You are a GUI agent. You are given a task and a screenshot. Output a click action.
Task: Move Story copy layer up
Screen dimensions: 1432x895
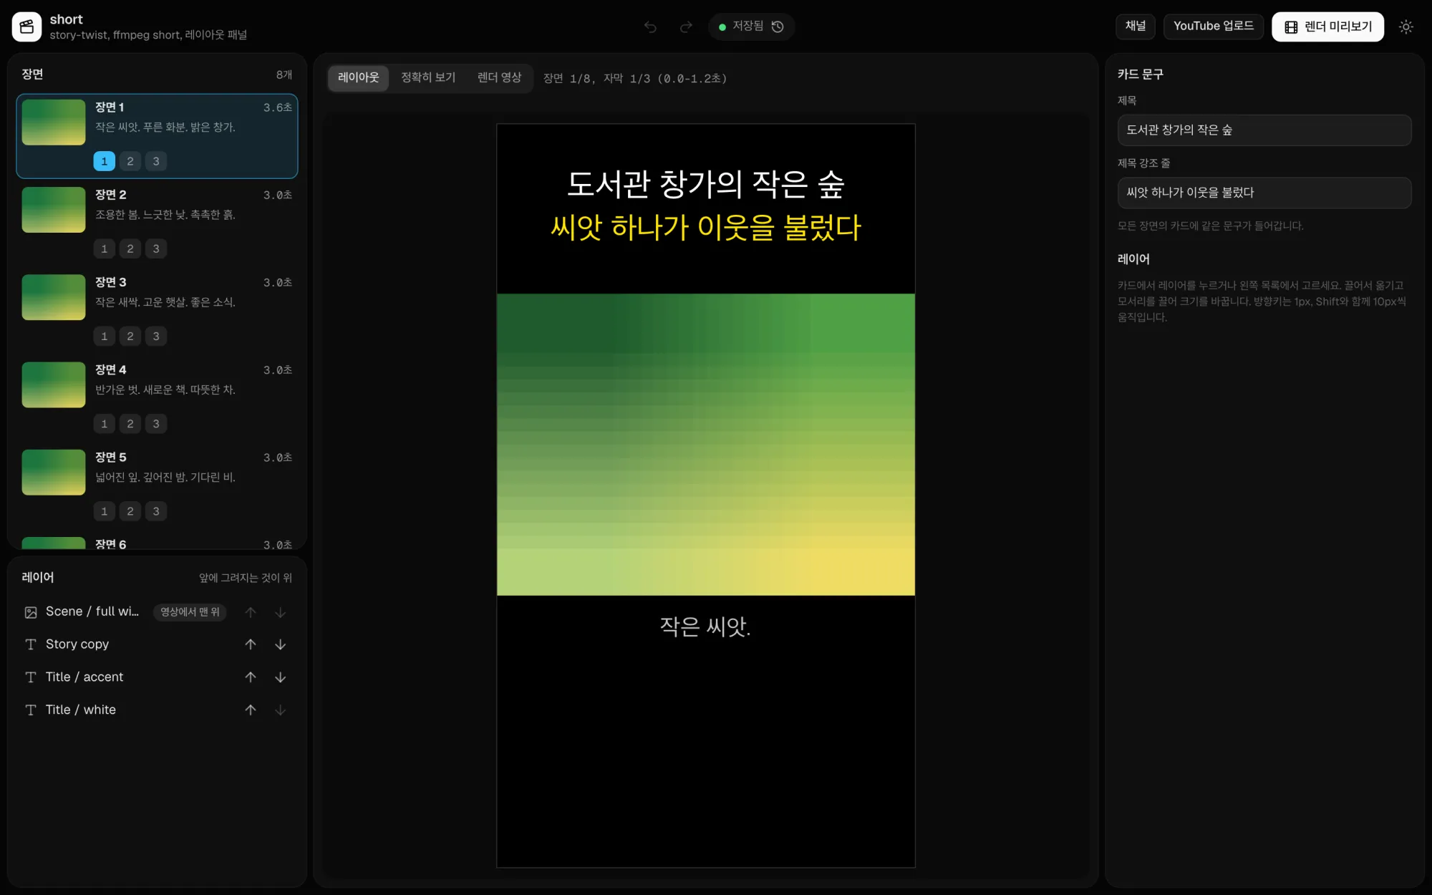[x=251, y=644]
